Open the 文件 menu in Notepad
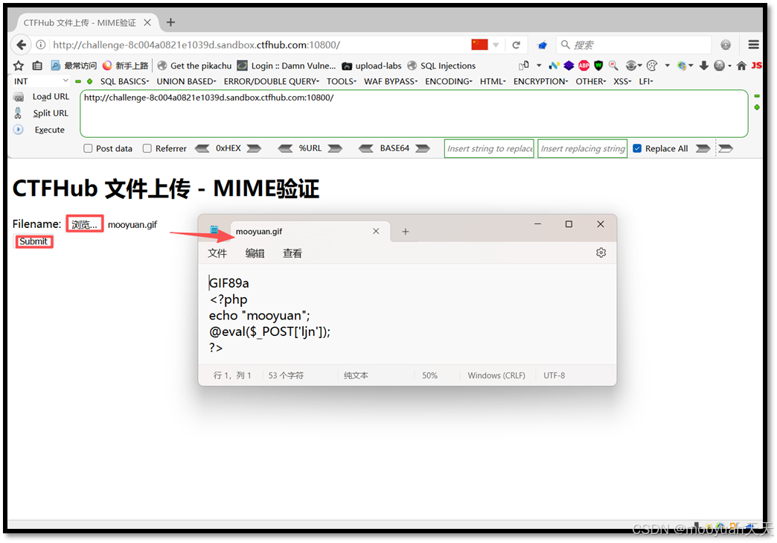The image size is (777, 543). point(217,253)
